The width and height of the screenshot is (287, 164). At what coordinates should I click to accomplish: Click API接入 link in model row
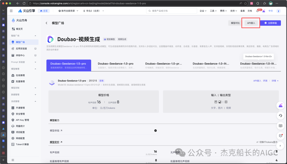[257, 81]
